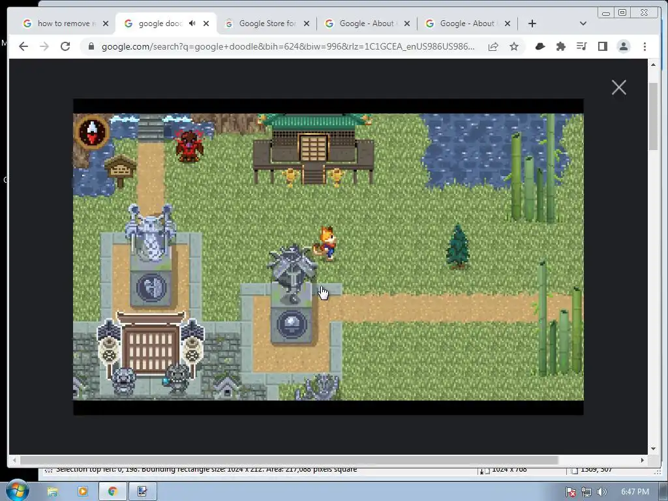
Task: Close the 'Google Store for' tab
Action: (x=307, y=23)
